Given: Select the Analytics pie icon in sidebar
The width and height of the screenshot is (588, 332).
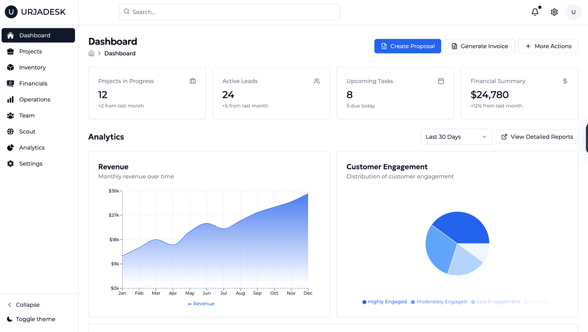Looking at the screenshot, I should click(x=11, y=147).
